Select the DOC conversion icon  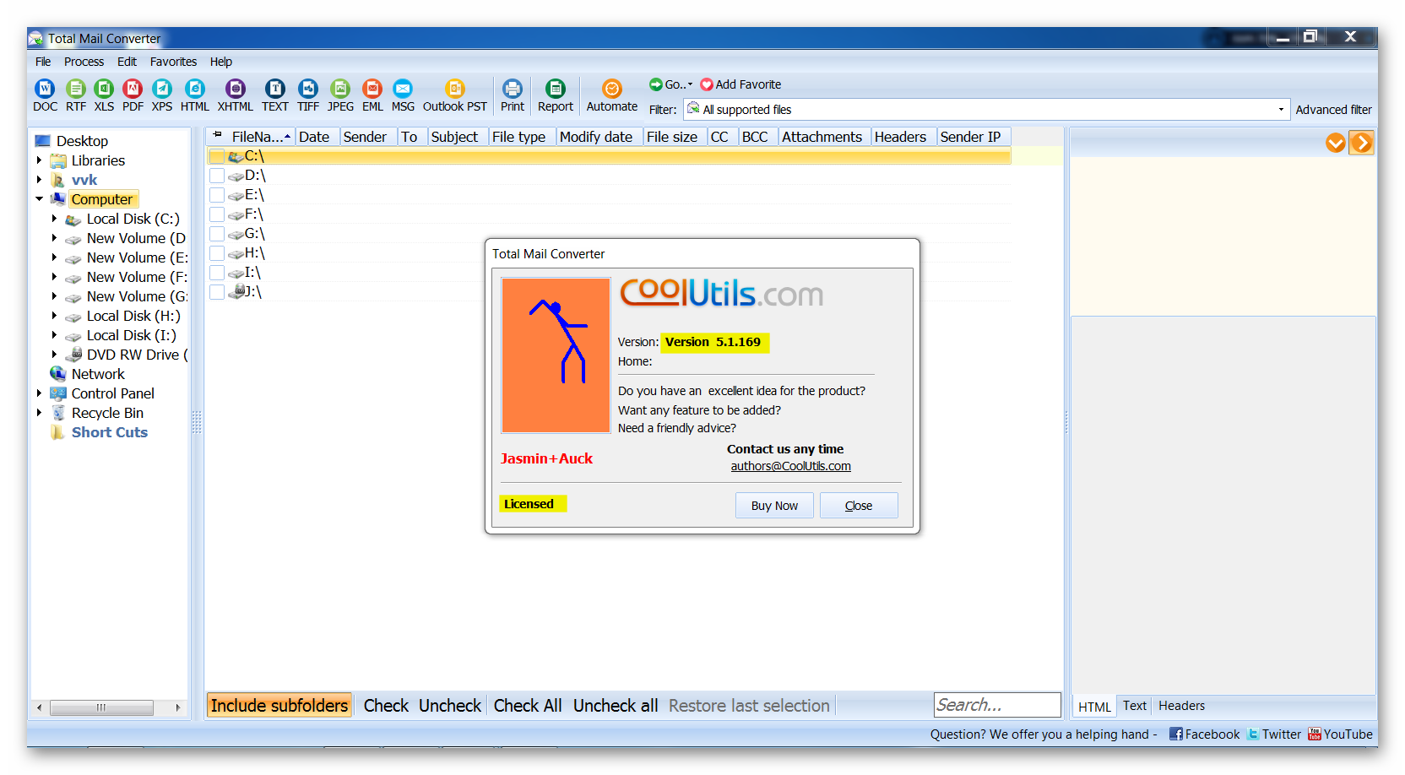pyautogui.click(x=45, y=95)
